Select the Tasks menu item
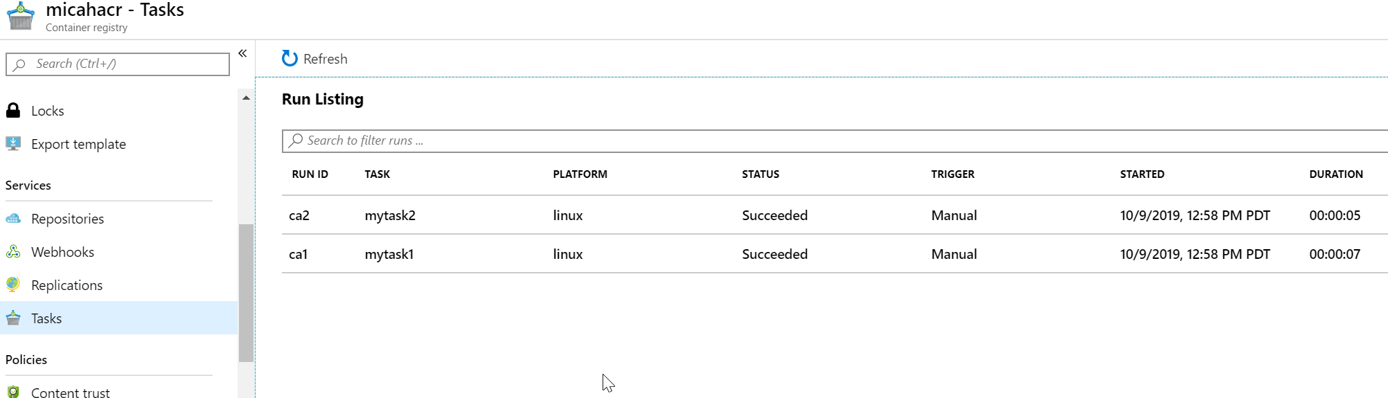1388x398 pixels. pyautogui.click(x=118, y=318)
